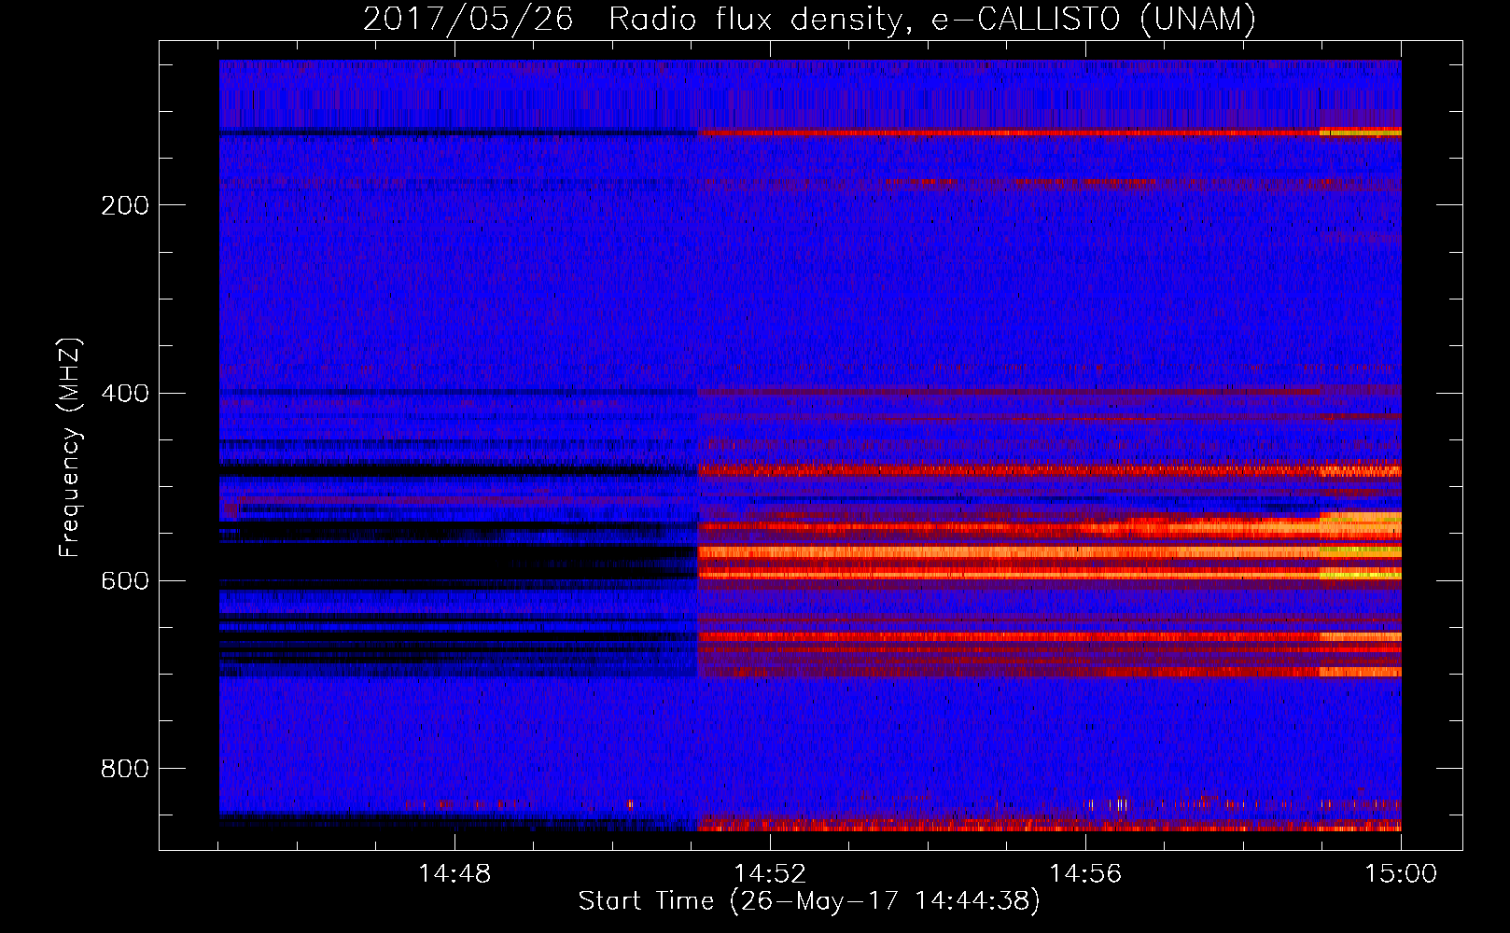Click the plot title "2017/05/26 Radio flux density, e-CALLISTO (UNAM)"
Screen dimensions: 1510x933
click(x=809, y=19)
